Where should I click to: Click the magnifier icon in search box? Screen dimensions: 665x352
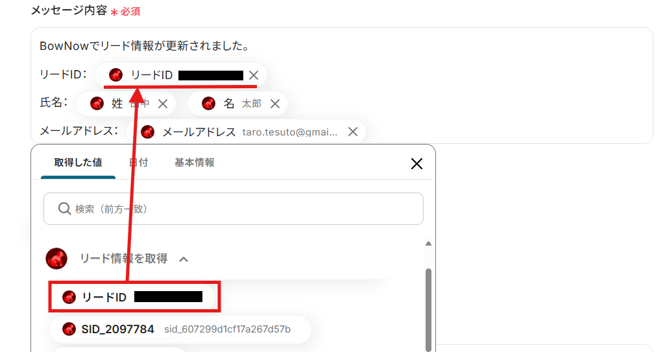(64, 208)
